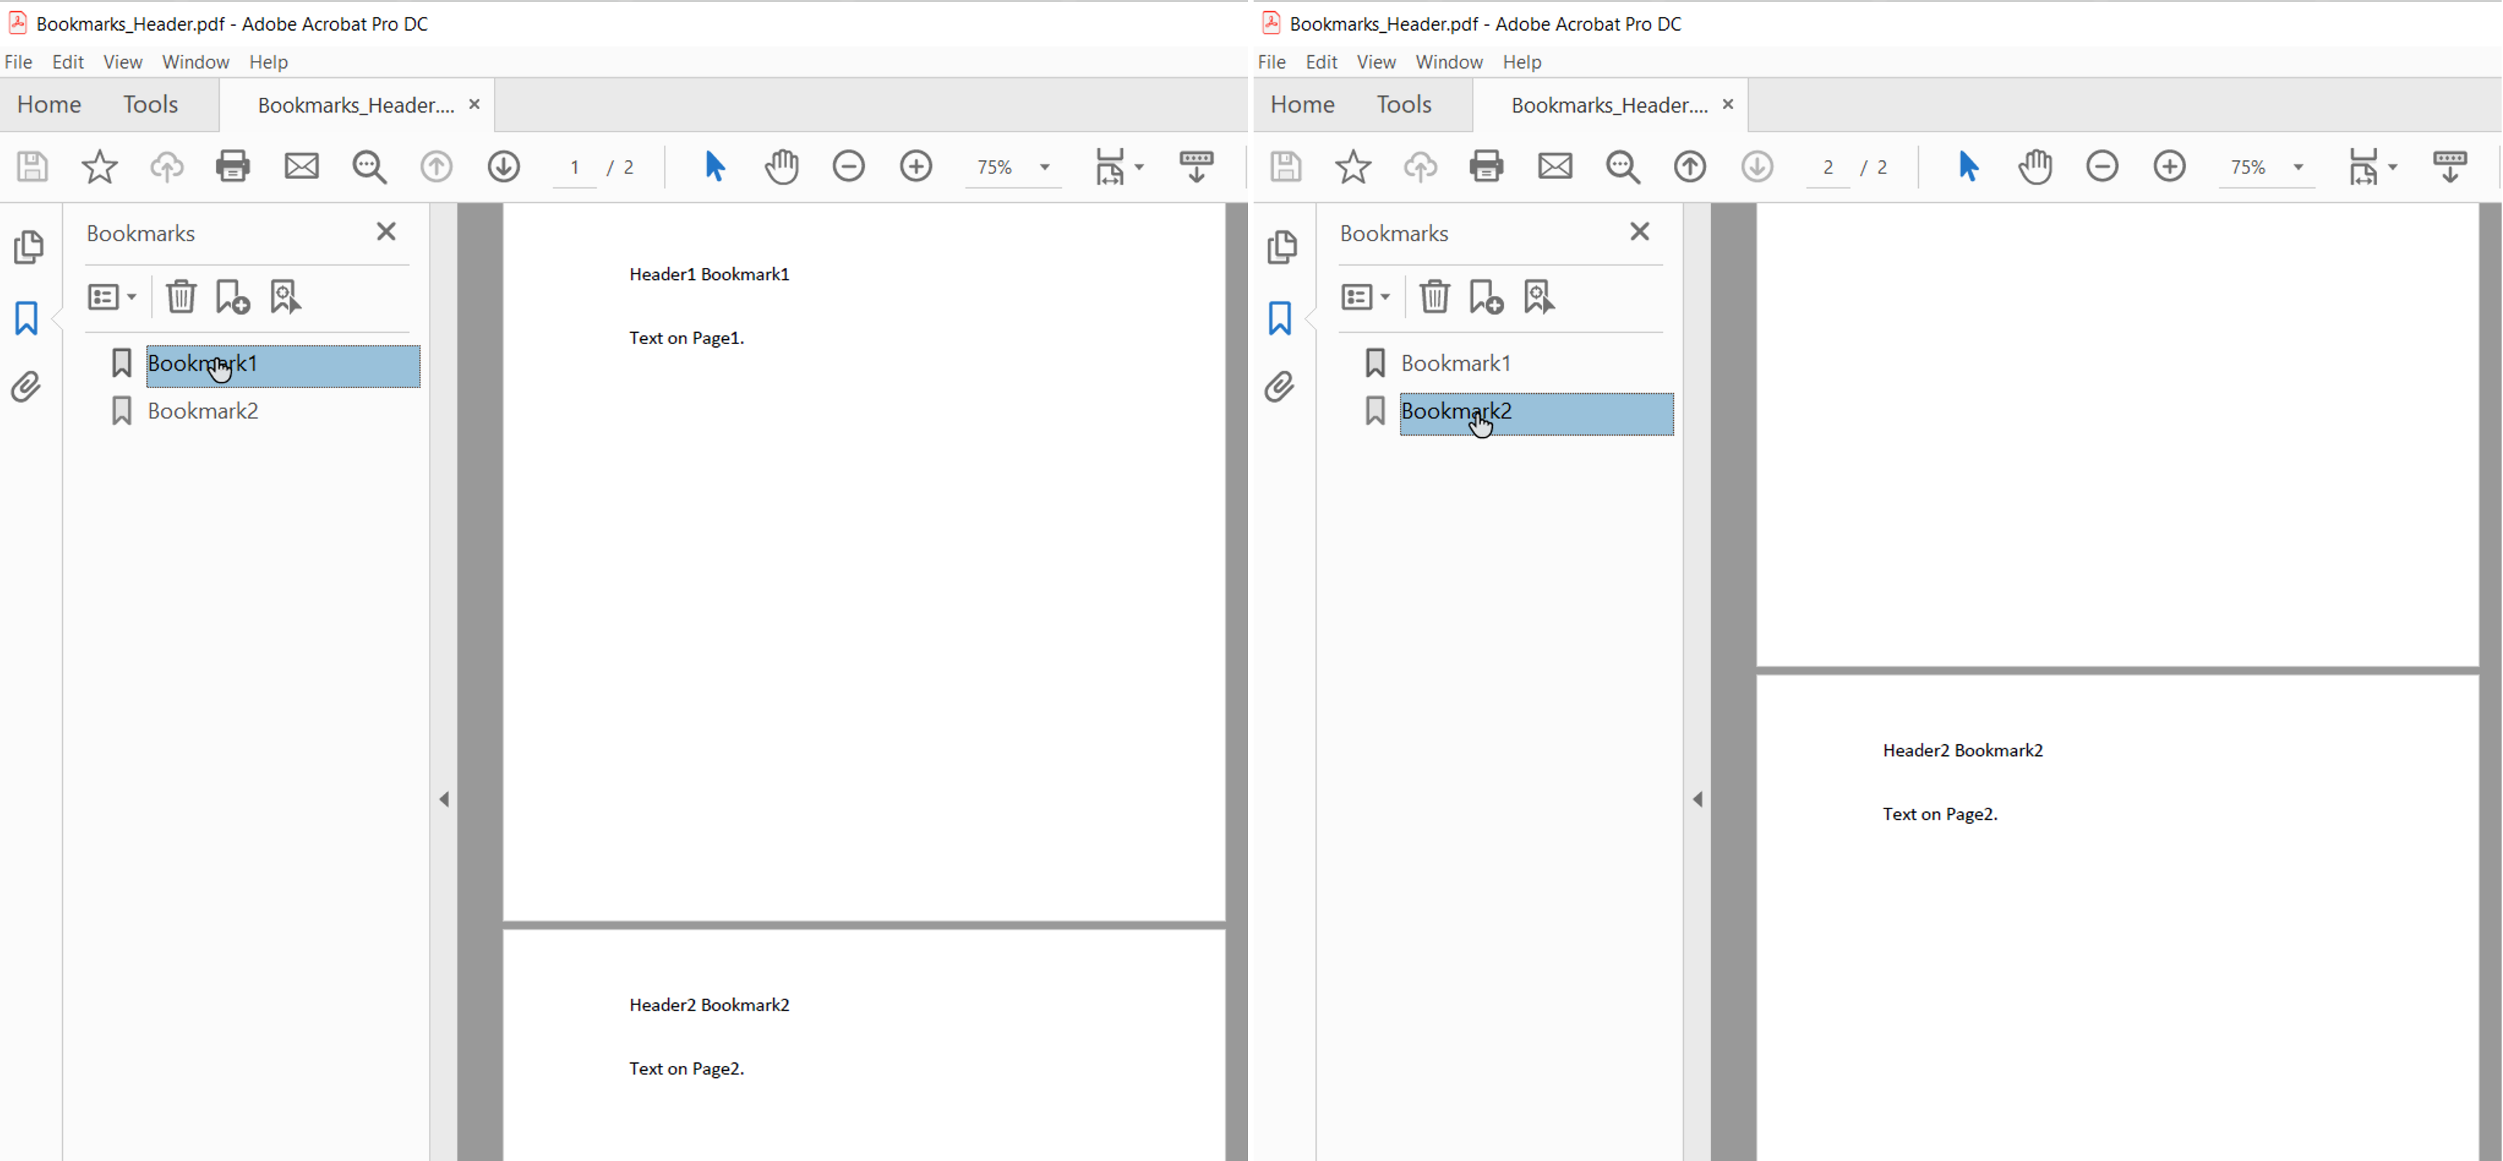Enable Reading Mode view
Viewport: 2503px width, 1161px height.
click(x=1196, y=166)
